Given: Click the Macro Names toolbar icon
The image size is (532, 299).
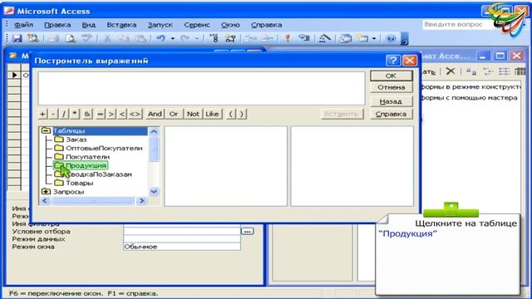Looking at the screenshot, I should pyautogui.click(x=214, y=38).
